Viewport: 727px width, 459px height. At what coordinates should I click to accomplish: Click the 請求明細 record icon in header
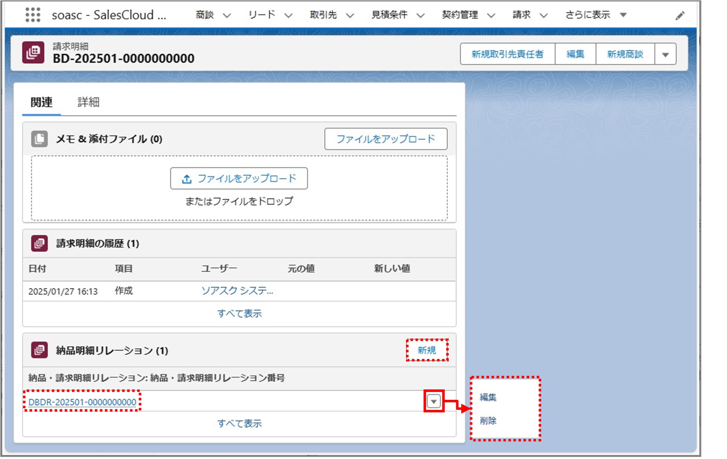(33, 52)
